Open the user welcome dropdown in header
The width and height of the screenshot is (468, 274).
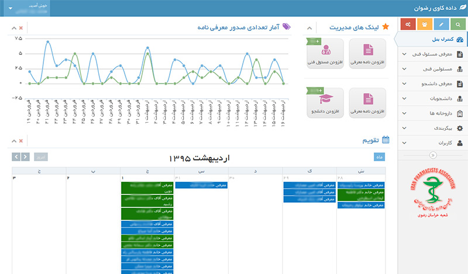coord(25,9)
